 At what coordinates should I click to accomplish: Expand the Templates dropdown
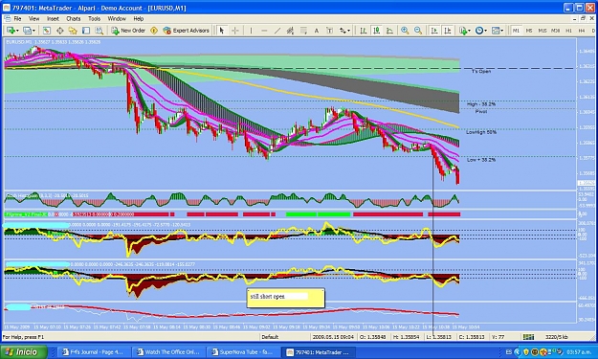(501, 31)
